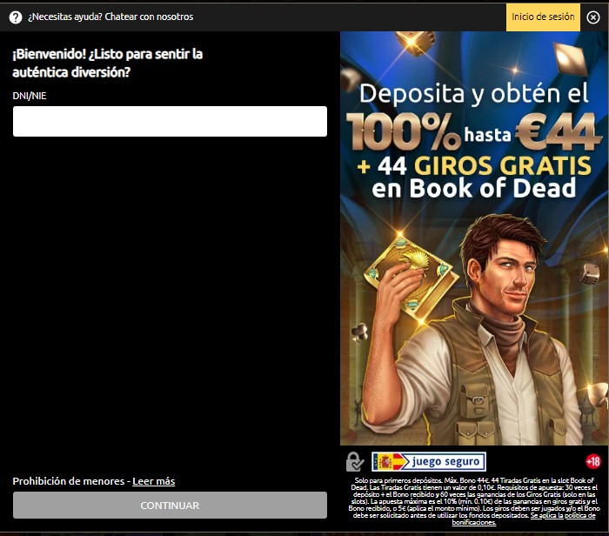Screen dimensions: 609x536
Task: Open chat via '¿Necesitas ayuda? Chatear con nosotros'
Action: tap(110, 17)
